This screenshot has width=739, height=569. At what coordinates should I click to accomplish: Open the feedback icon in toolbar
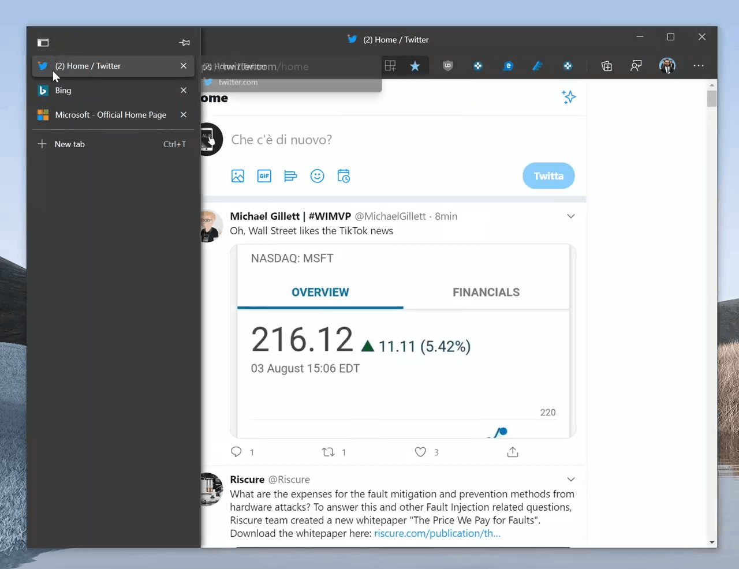pos(636,66)
